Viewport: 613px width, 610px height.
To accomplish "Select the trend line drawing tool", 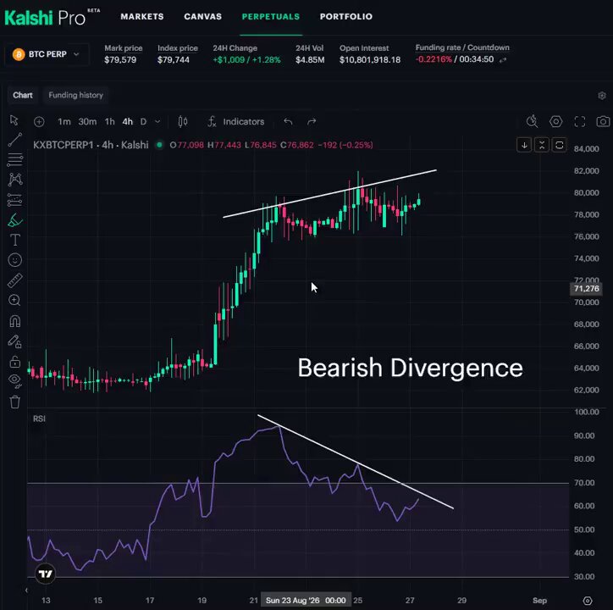I will coord(15,140).
